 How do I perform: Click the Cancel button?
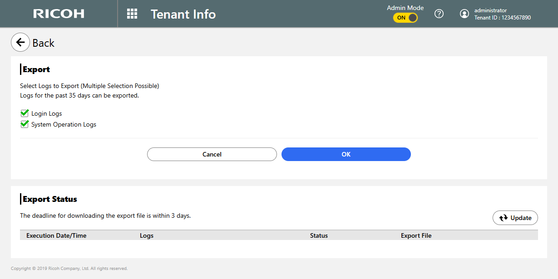pyautogui.click(x=212, y=154)
